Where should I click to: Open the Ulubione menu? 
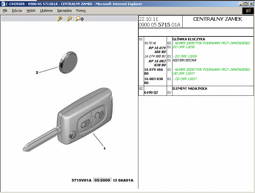click(x=46, y=11)
